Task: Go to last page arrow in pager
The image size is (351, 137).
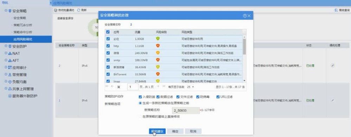Action: (163, 86)
